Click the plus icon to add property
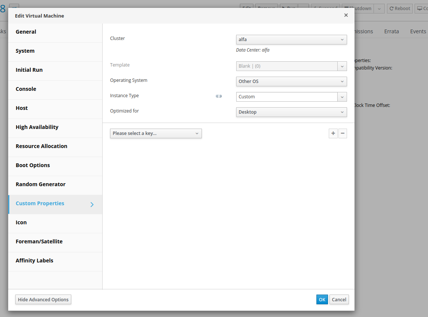 pyautogui.click(x=333, y=133)
